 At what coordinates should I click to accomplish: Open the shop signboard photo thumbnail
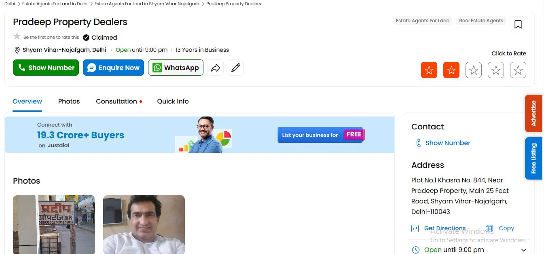54,224
